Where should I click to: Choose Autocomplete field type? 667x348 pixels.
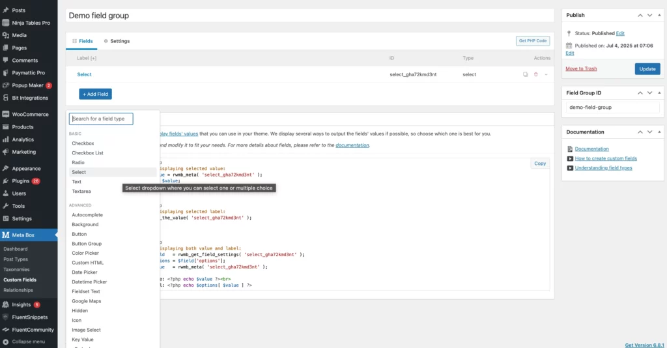[x=87, y=215]
